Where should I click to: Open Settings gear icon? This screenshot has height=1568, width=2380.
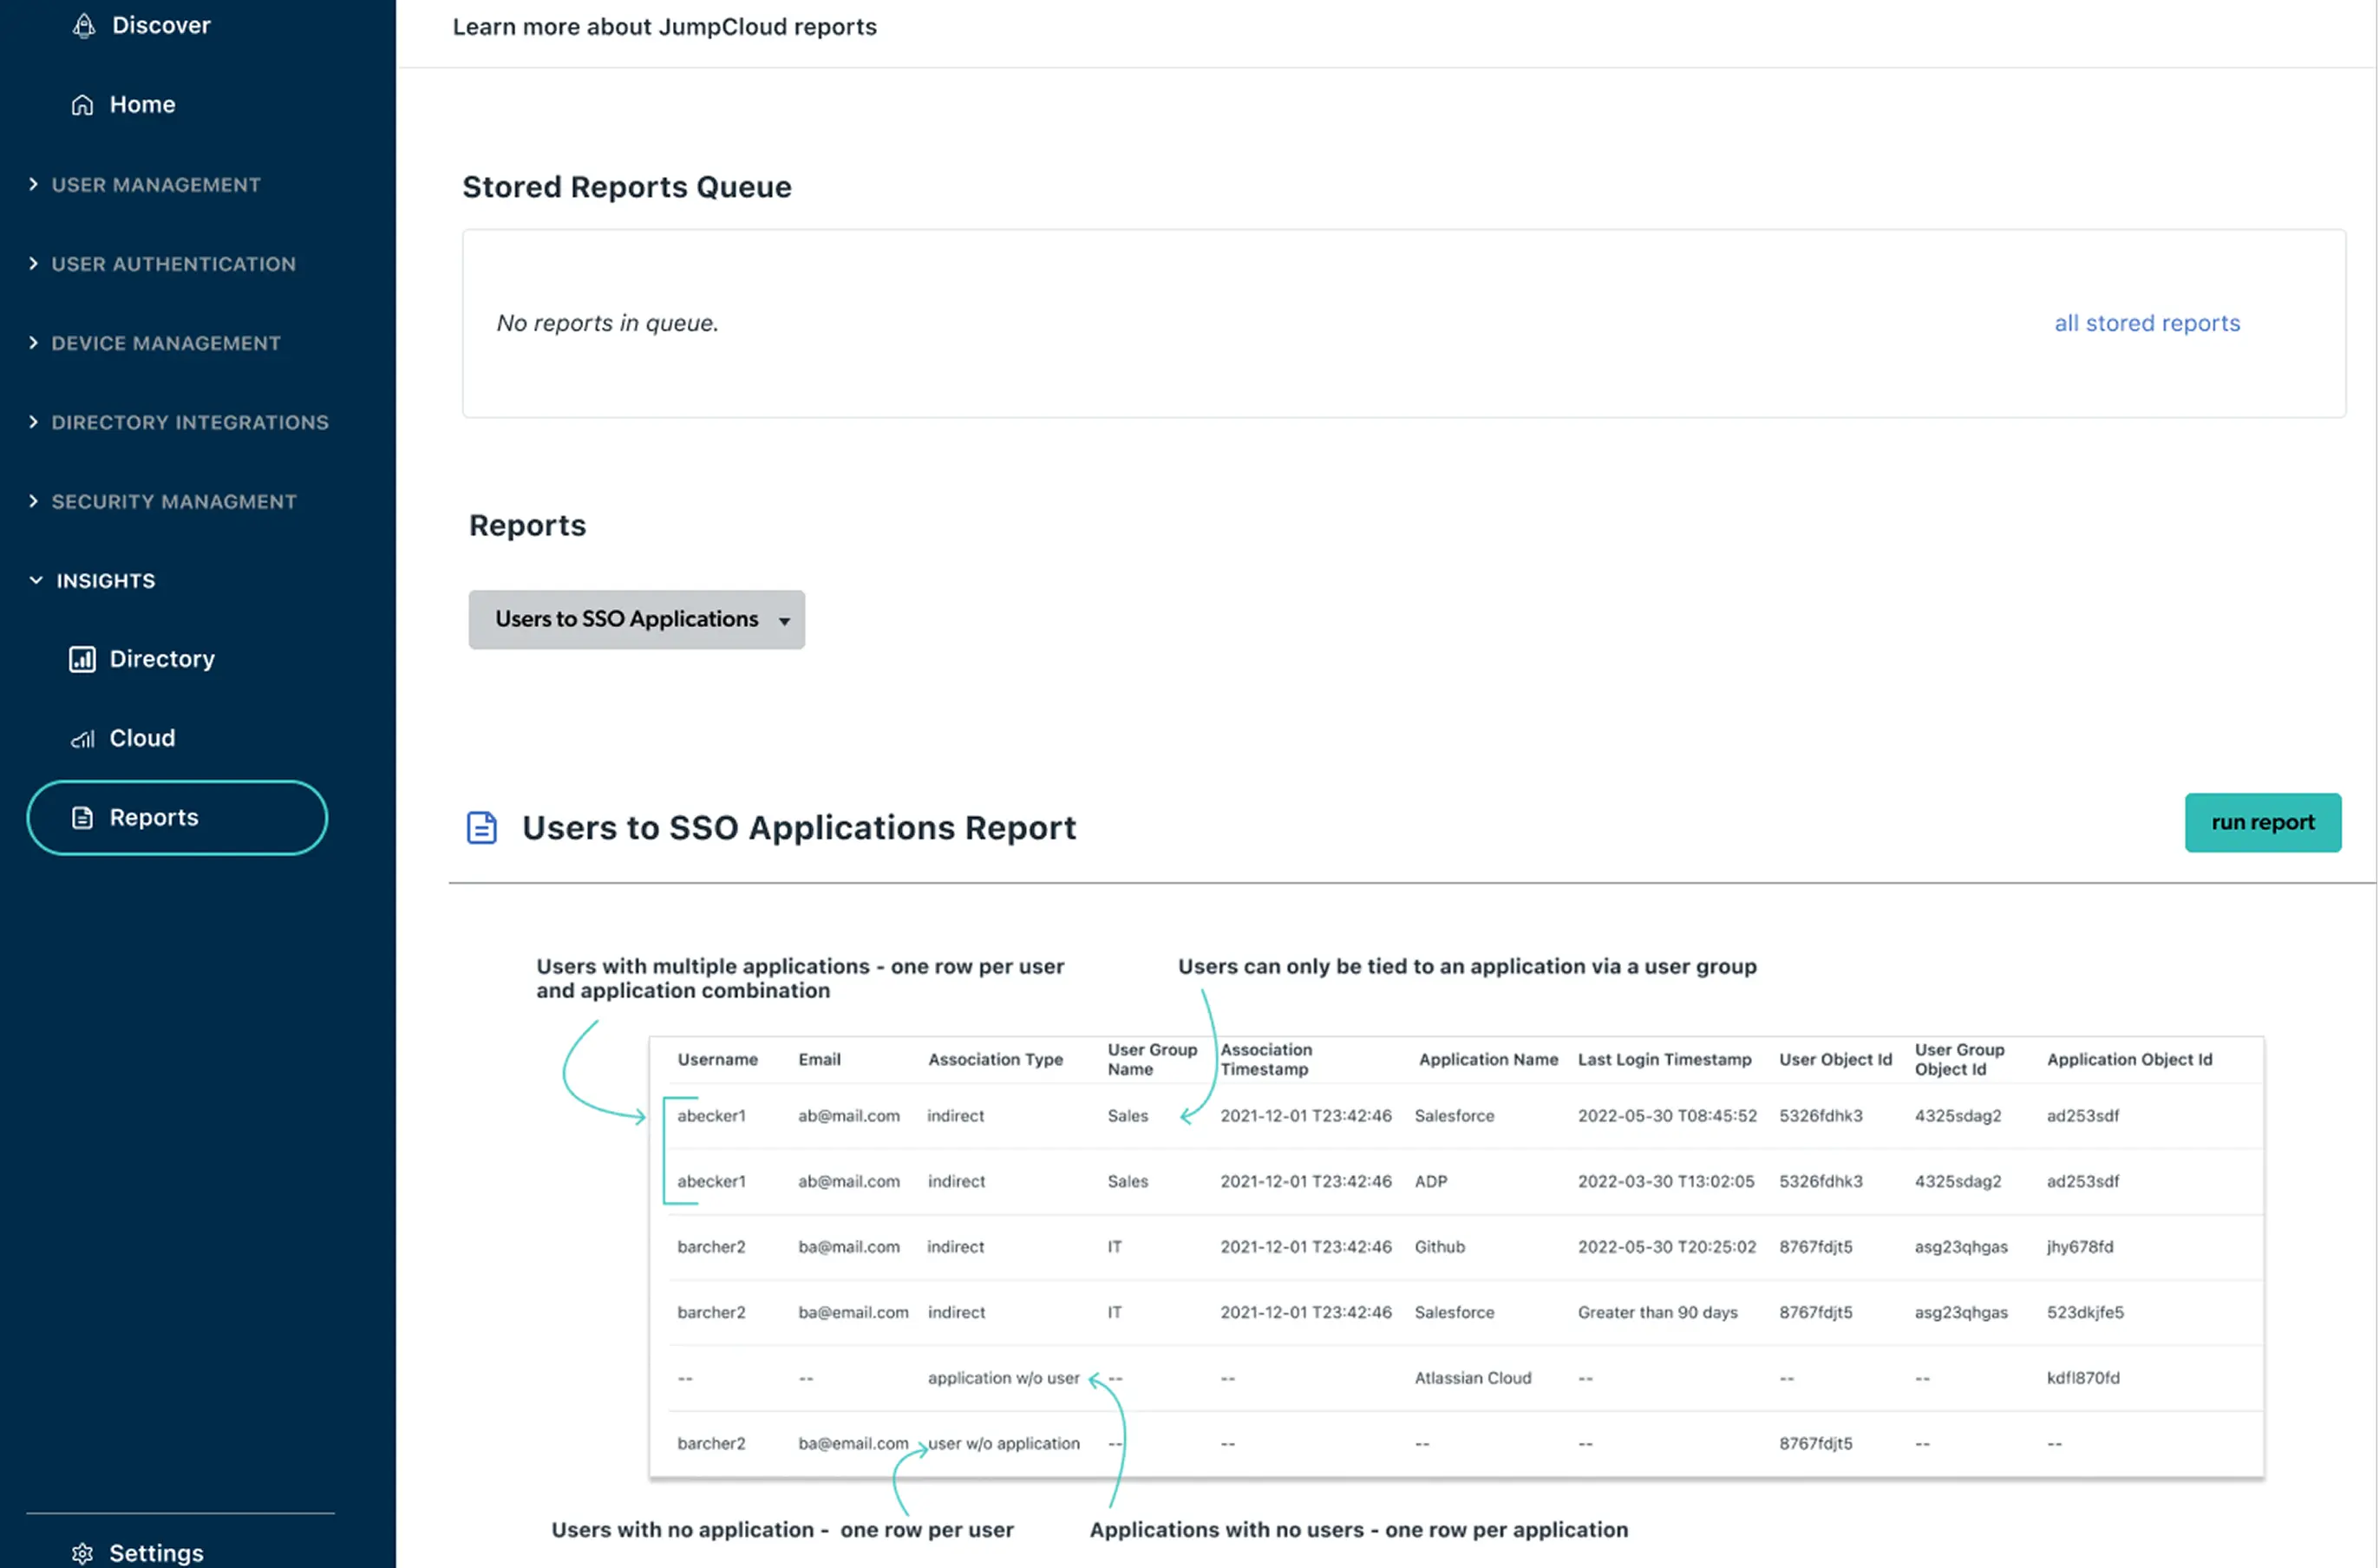tap(82, 1553)
